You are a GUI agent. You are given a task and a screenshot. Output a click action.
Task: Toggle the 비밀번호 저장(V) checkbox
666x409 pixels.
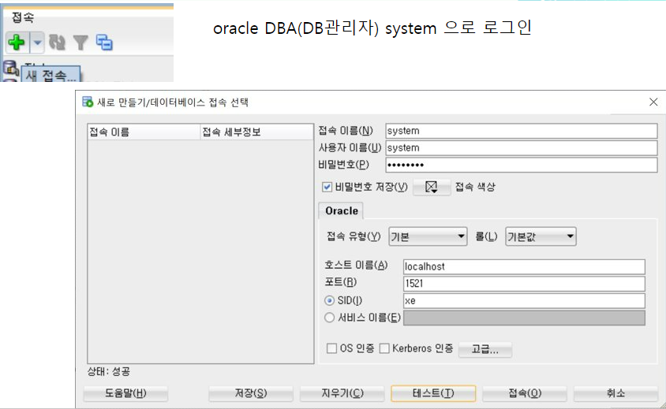click(x=327, y=187)
